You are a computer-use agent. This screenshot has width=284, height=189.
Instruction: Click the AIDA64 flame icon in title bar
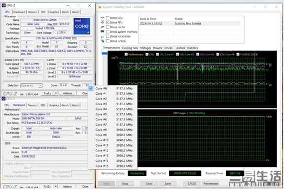[99, 7]
